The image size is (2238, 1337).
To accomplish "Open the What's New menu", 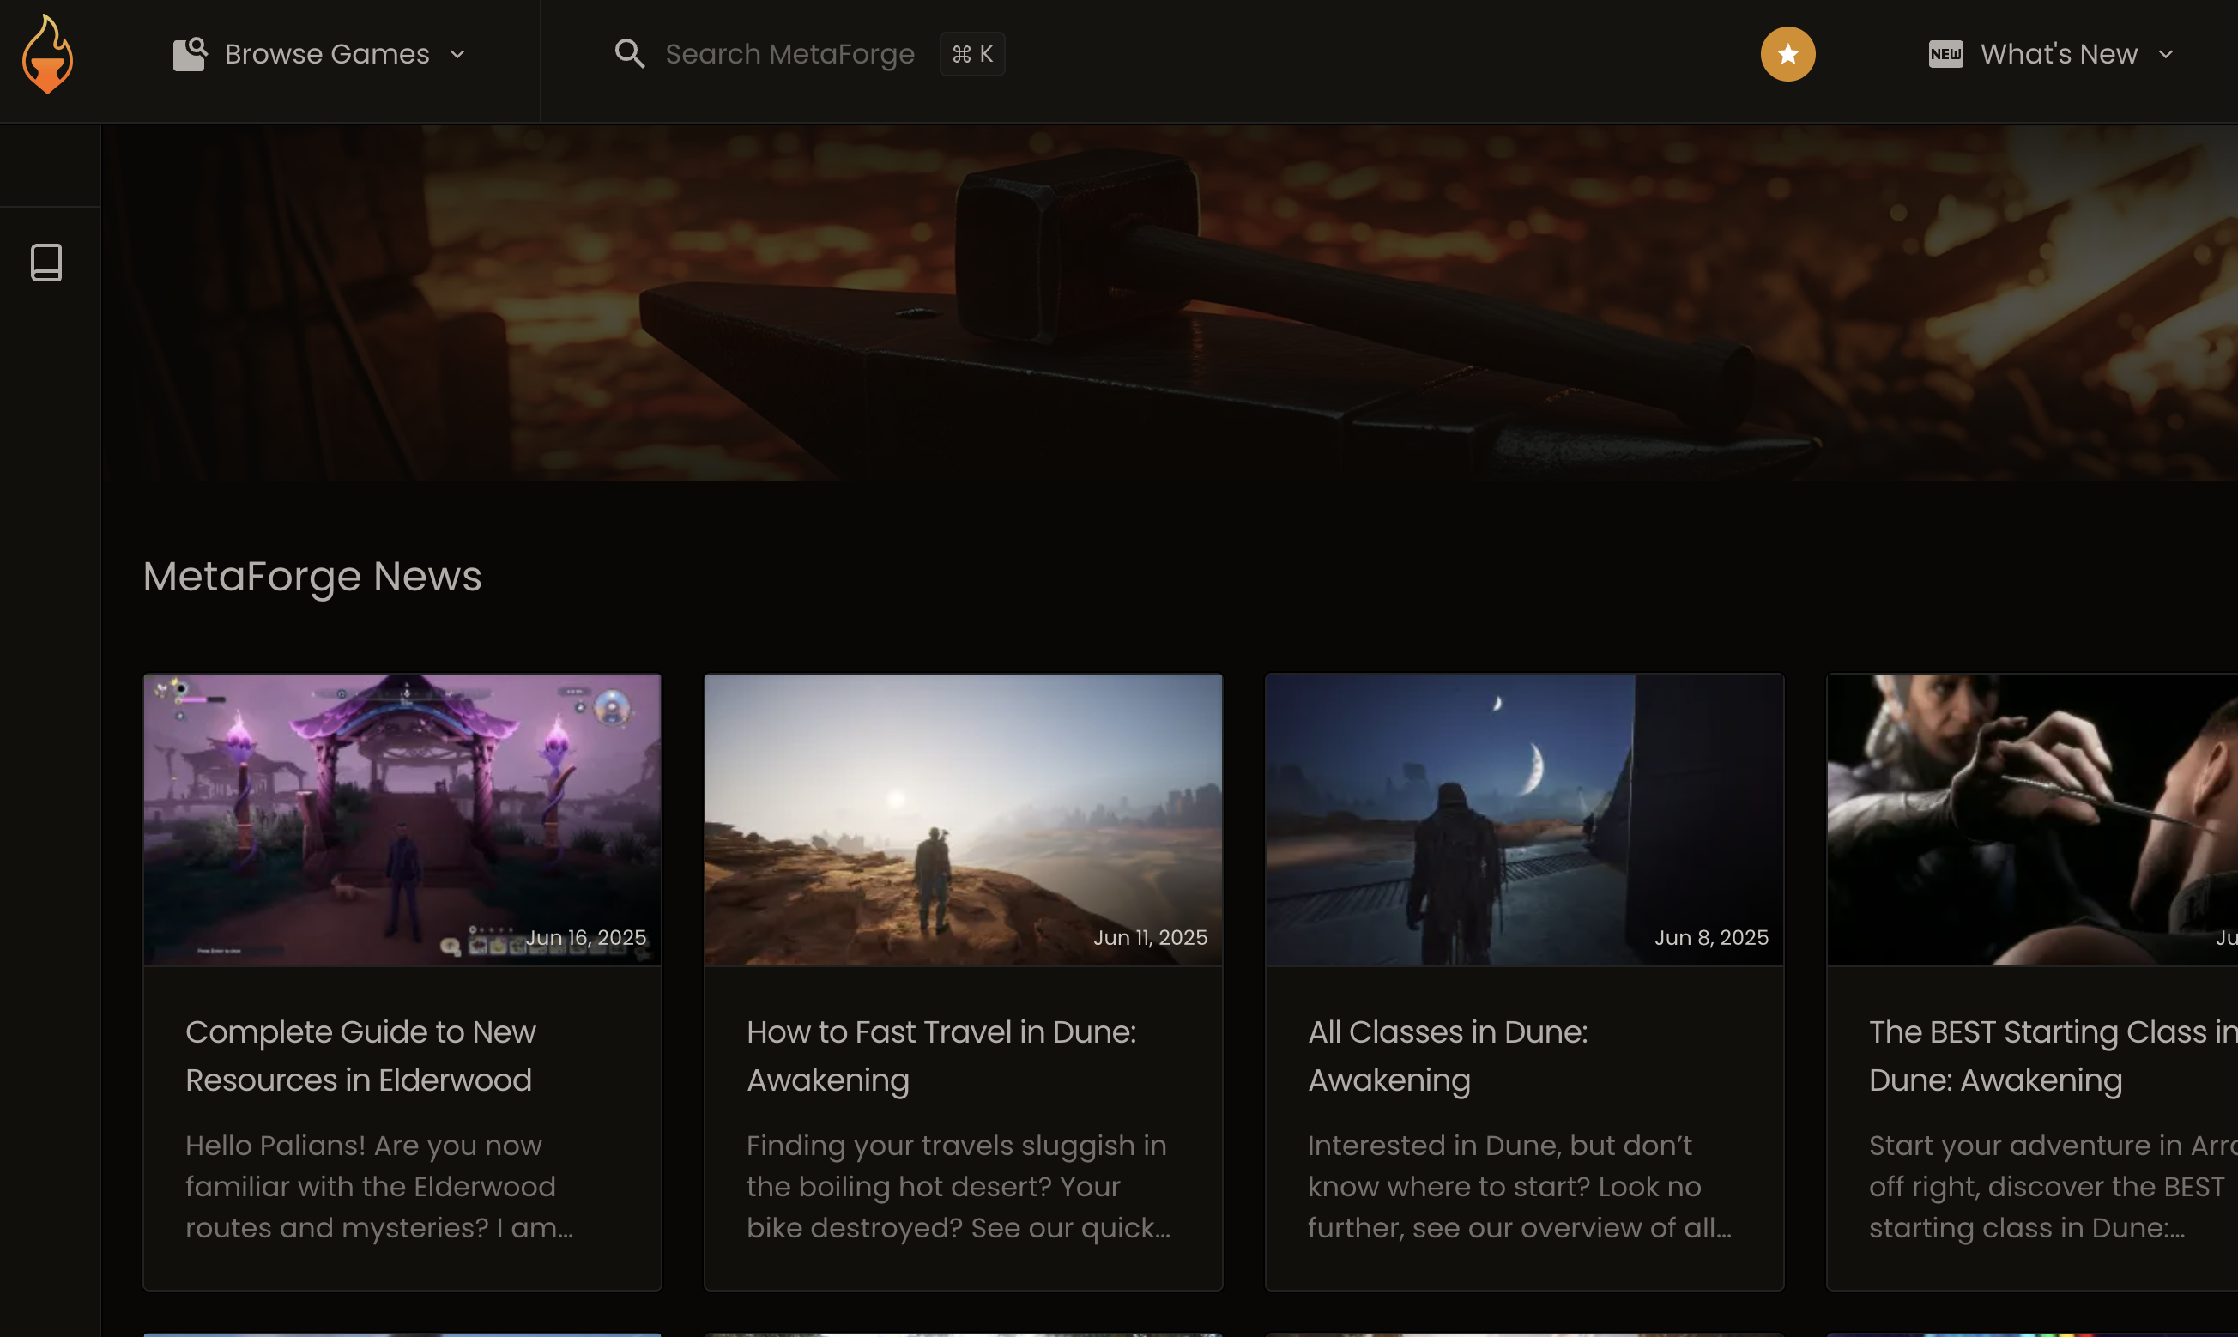I will click(x=2059, y=54).
